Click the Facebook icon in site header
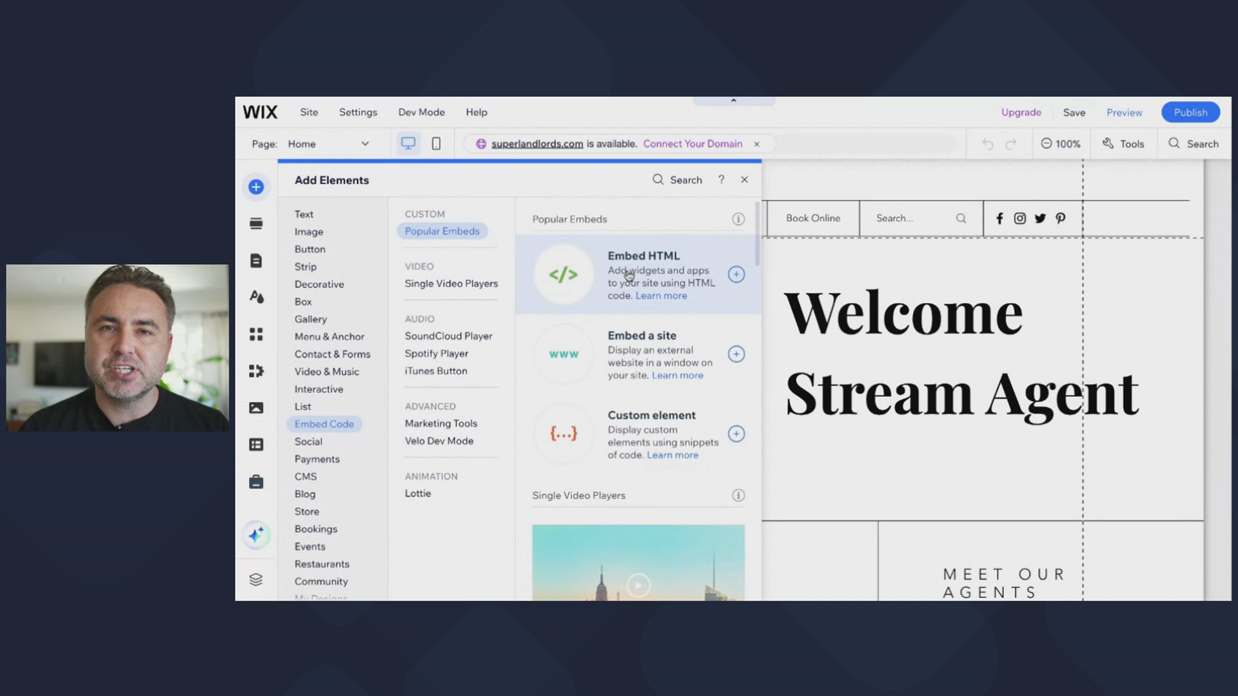Viewport: 1238px width, 696px height. click(999, 218)
